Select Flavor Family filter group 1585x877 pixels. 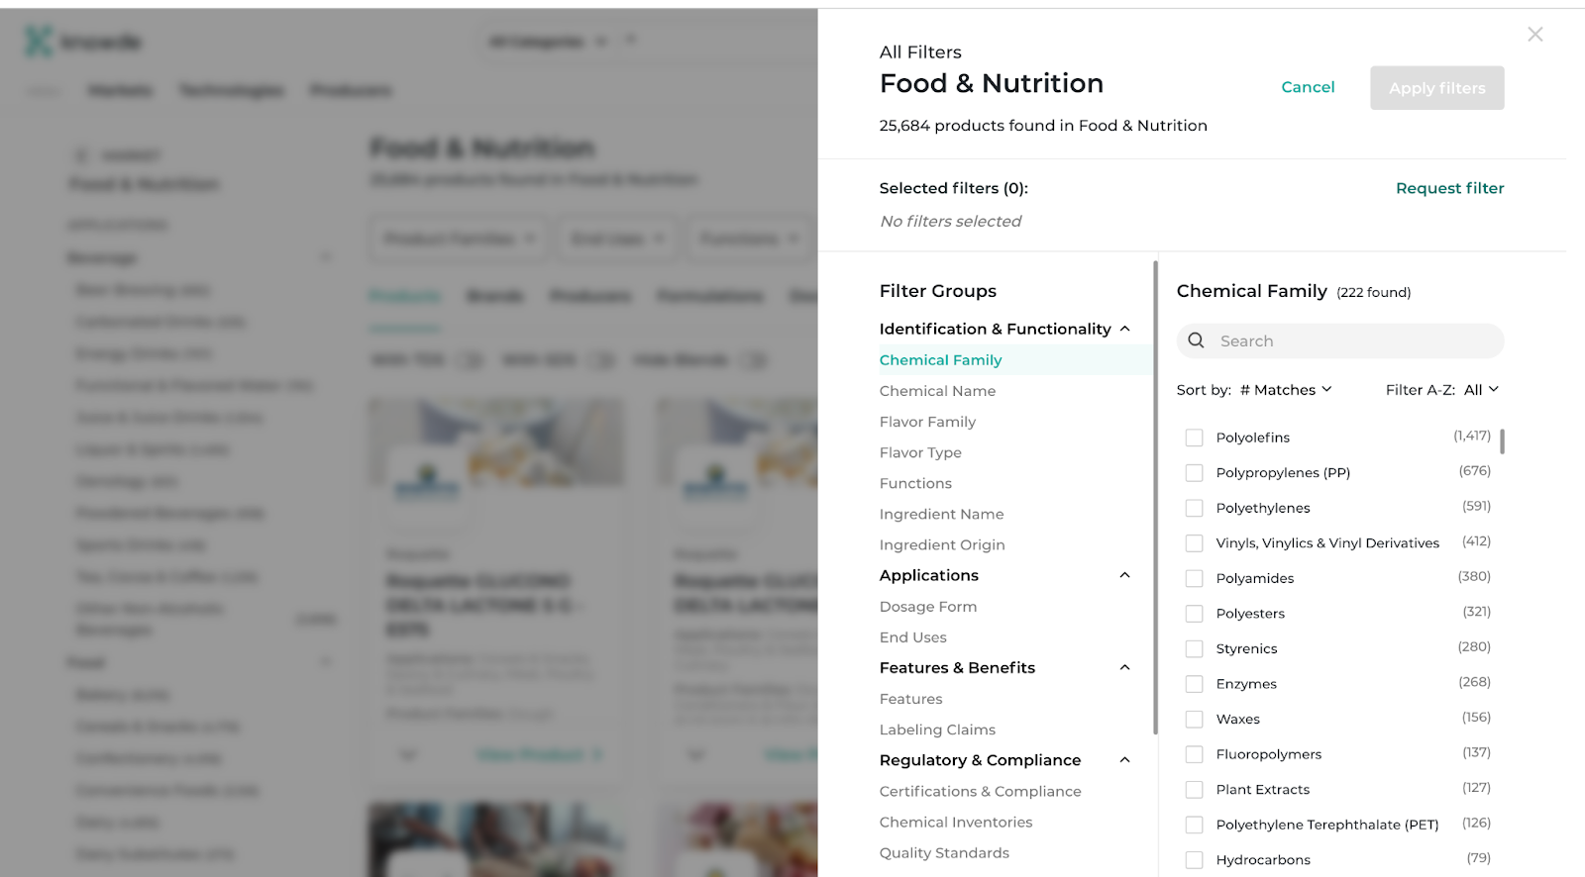tap(927, 422)
